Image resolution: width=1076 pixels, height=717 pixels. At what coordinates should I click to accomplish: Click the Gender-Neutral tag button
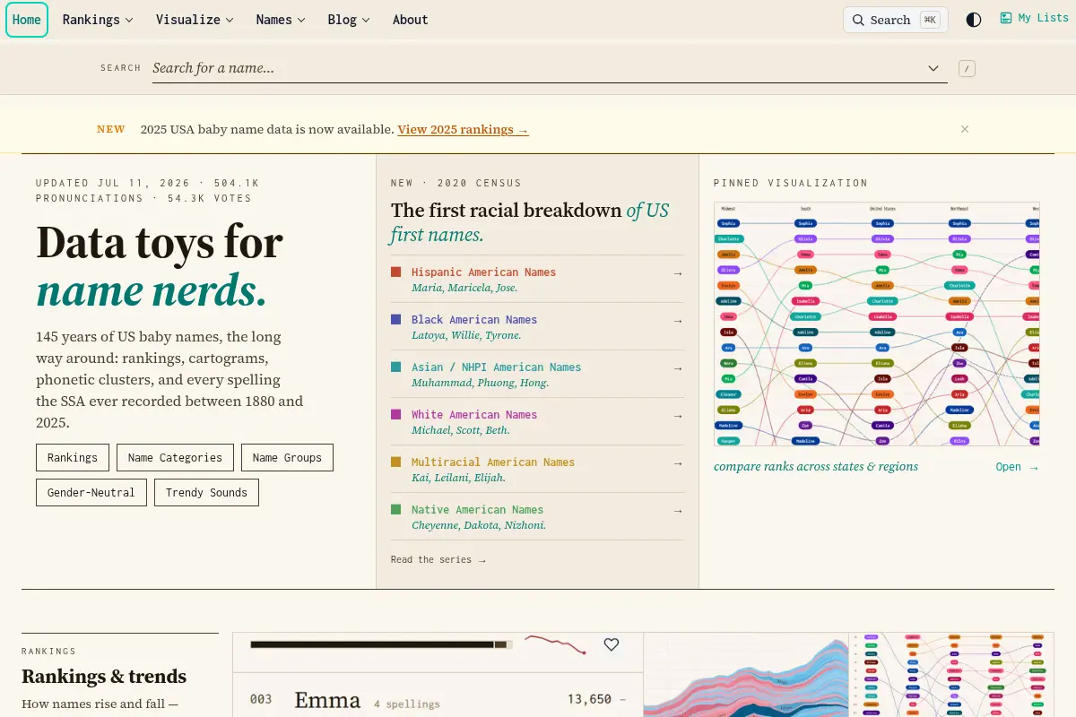tap(91, 492)
